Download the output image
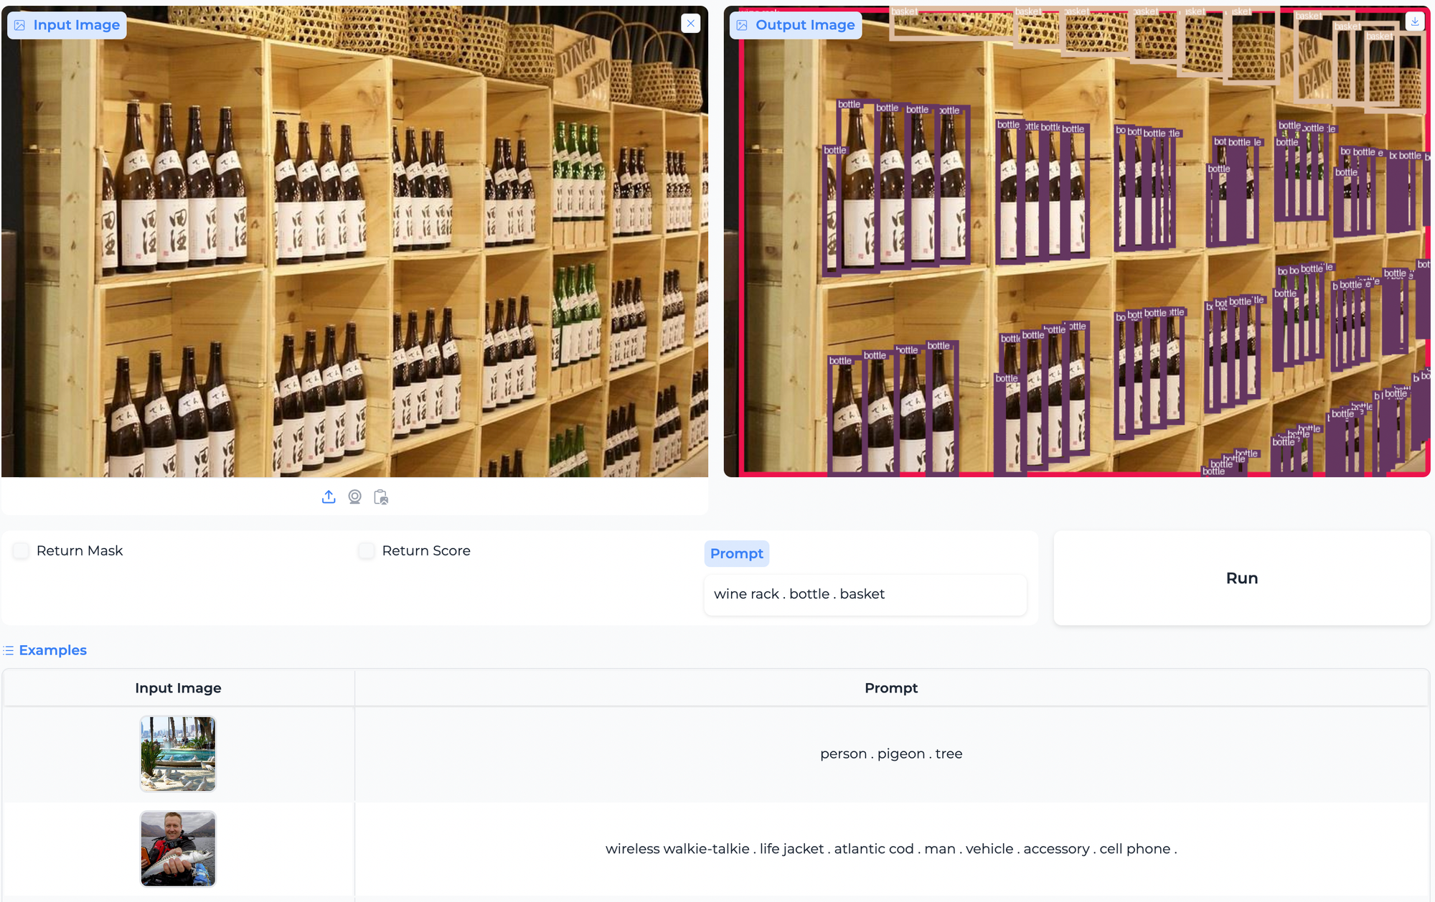1435x902 pixels. 1414,22
